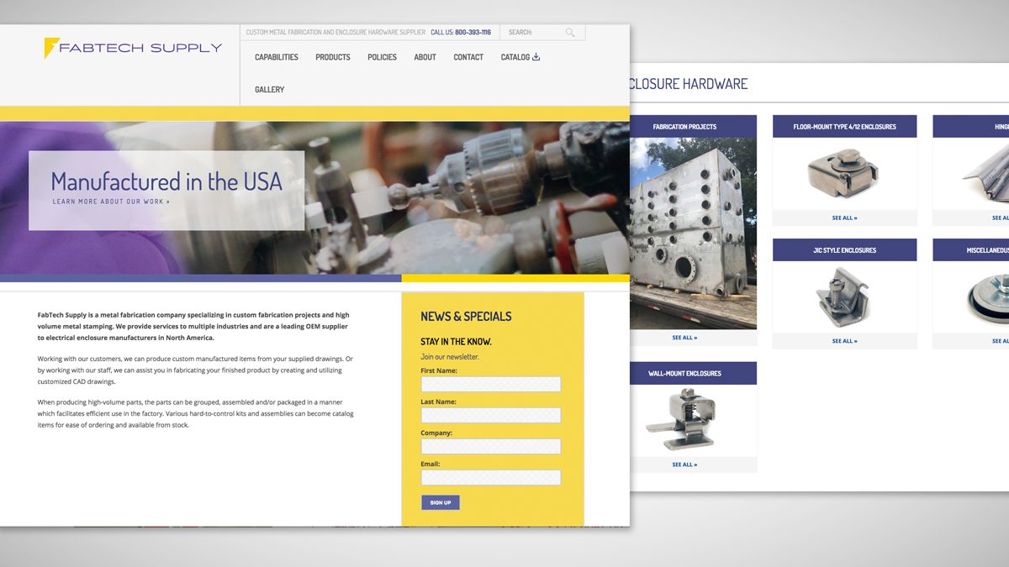This screenshot has width=1009, height=567.
Task: Click the Manufactured in the USA heading
Action: point(166,181)
